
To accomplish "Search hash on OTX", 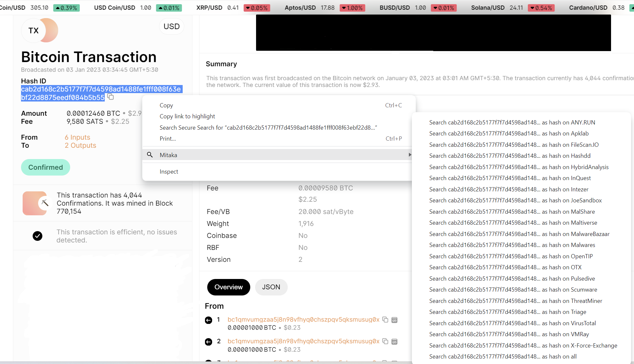I will (521, 267).
